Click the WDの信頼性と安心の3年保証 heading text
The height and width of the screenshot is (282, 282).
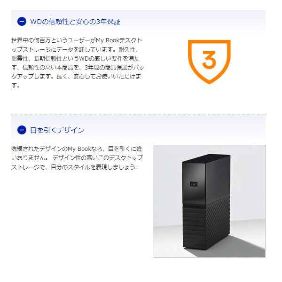tap(75, 22)
